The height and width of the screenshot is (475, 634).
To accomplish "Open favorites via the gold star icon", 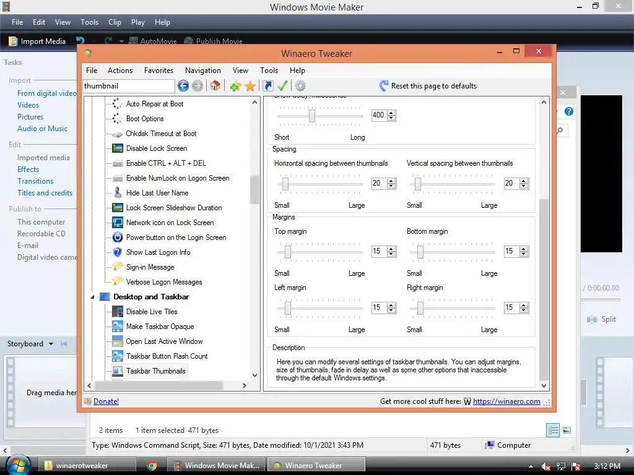I will [x=250, y=85].
